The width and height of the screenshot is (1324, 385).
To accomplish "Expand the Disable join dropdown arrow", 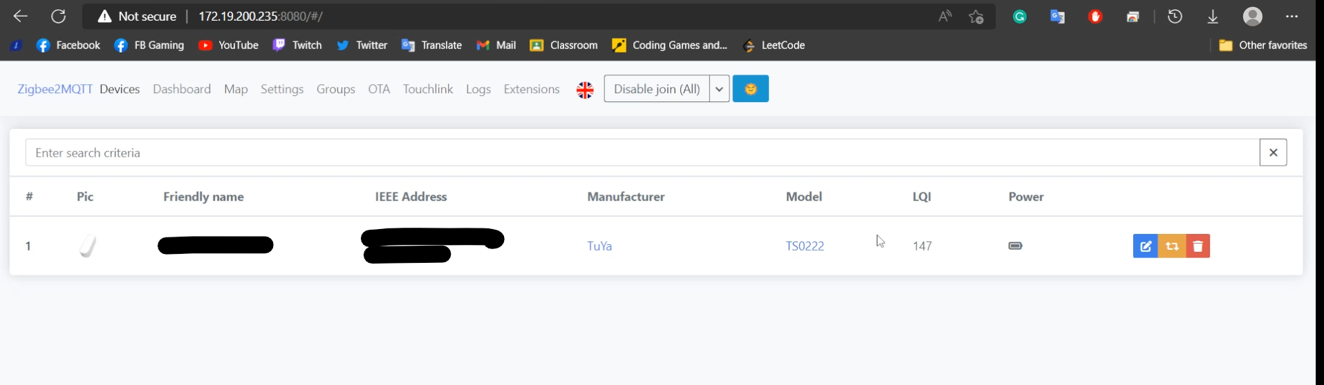I will pyautogui.click(x=719, y=89).
